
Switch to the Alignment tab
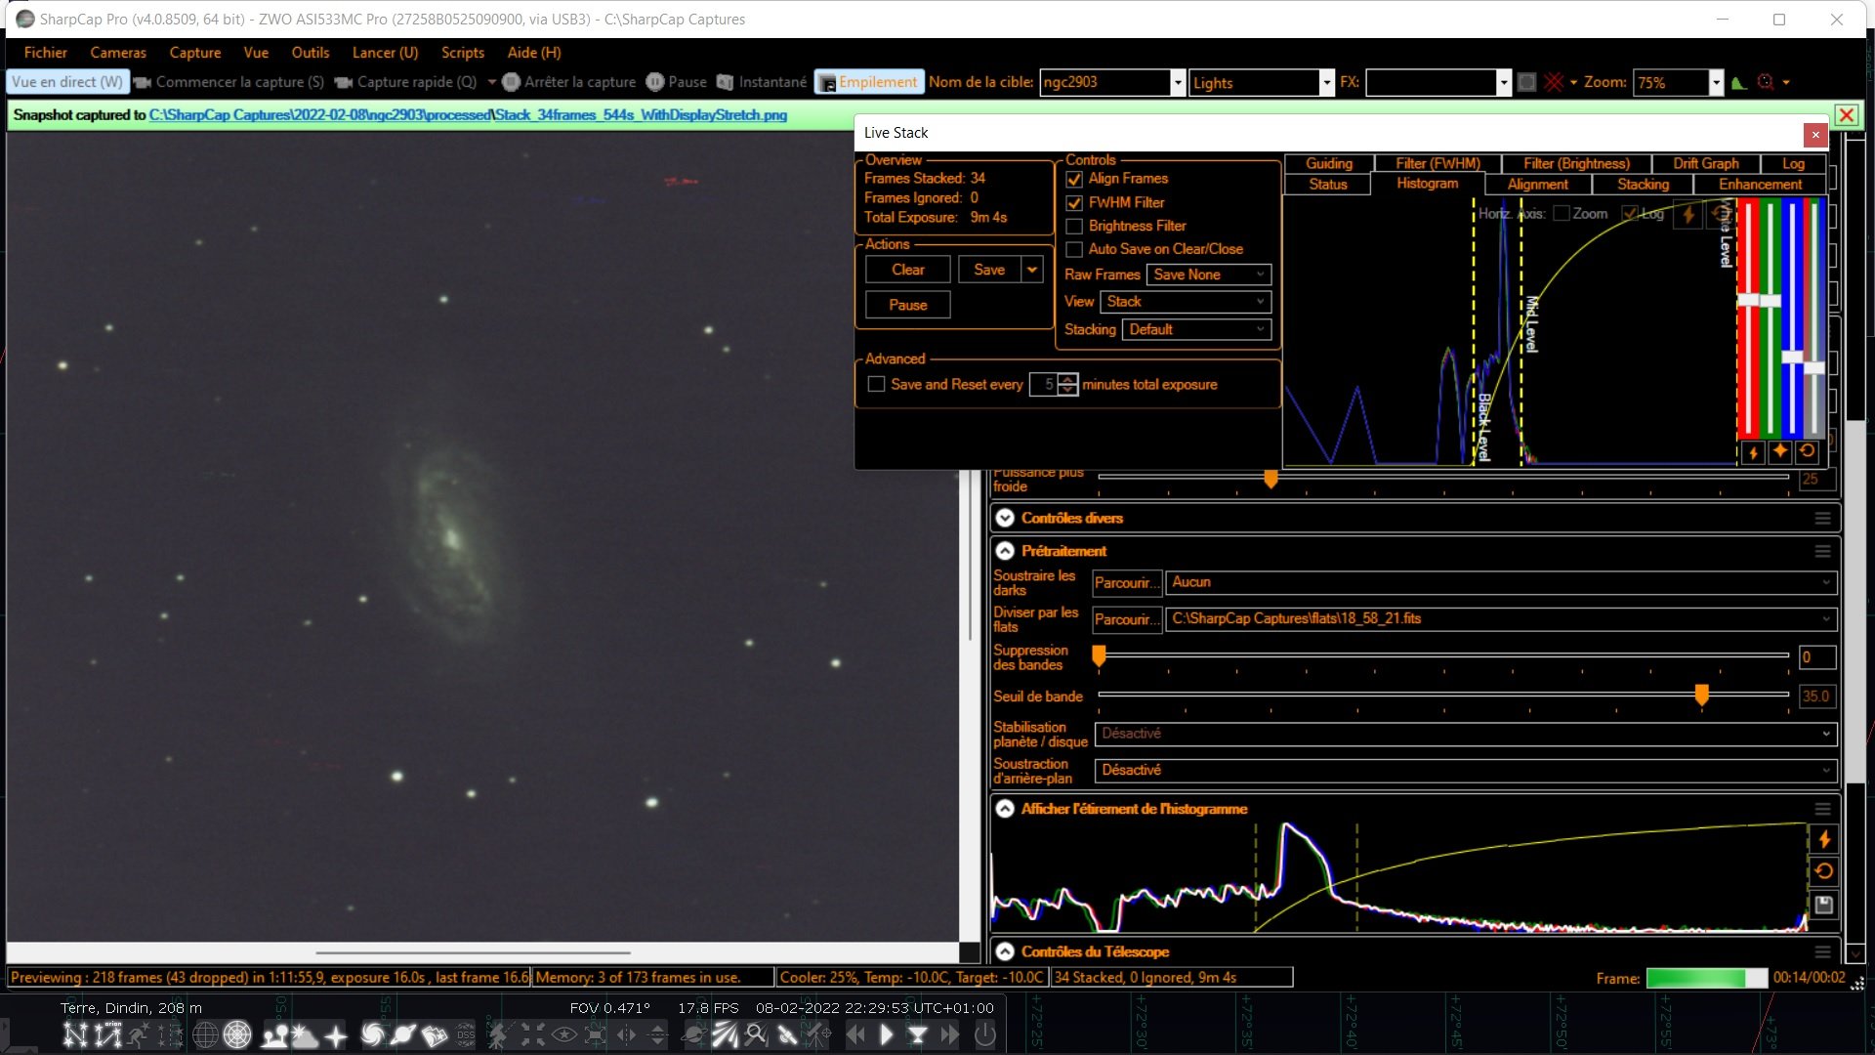point(1537,184)
